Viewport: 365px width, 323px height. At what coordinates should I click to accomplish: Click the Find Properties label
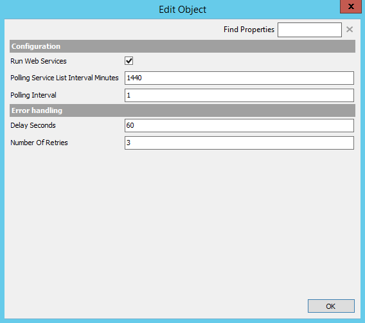[x=249, y=30]
